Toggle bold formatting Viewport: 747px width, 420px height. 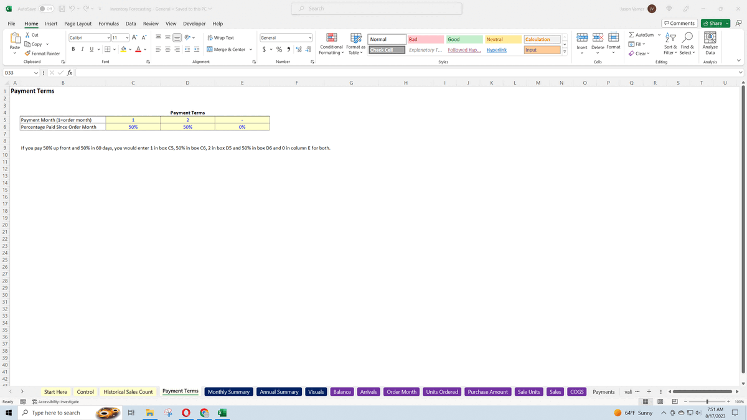point(73,49)
